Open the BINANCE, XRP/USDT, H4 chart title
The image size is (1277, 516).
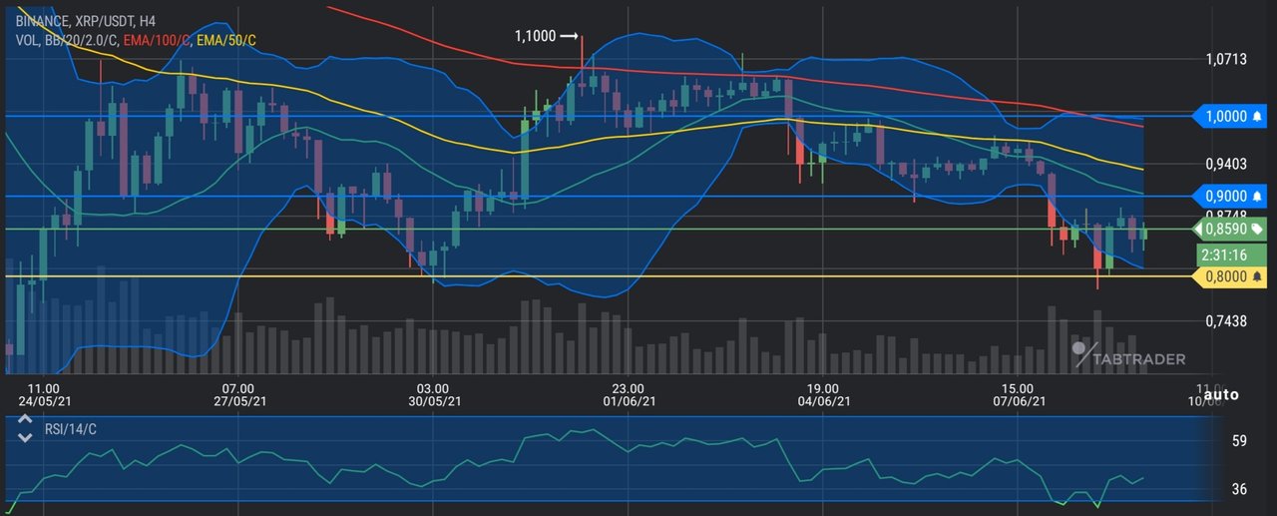click(x=86, y=20)
